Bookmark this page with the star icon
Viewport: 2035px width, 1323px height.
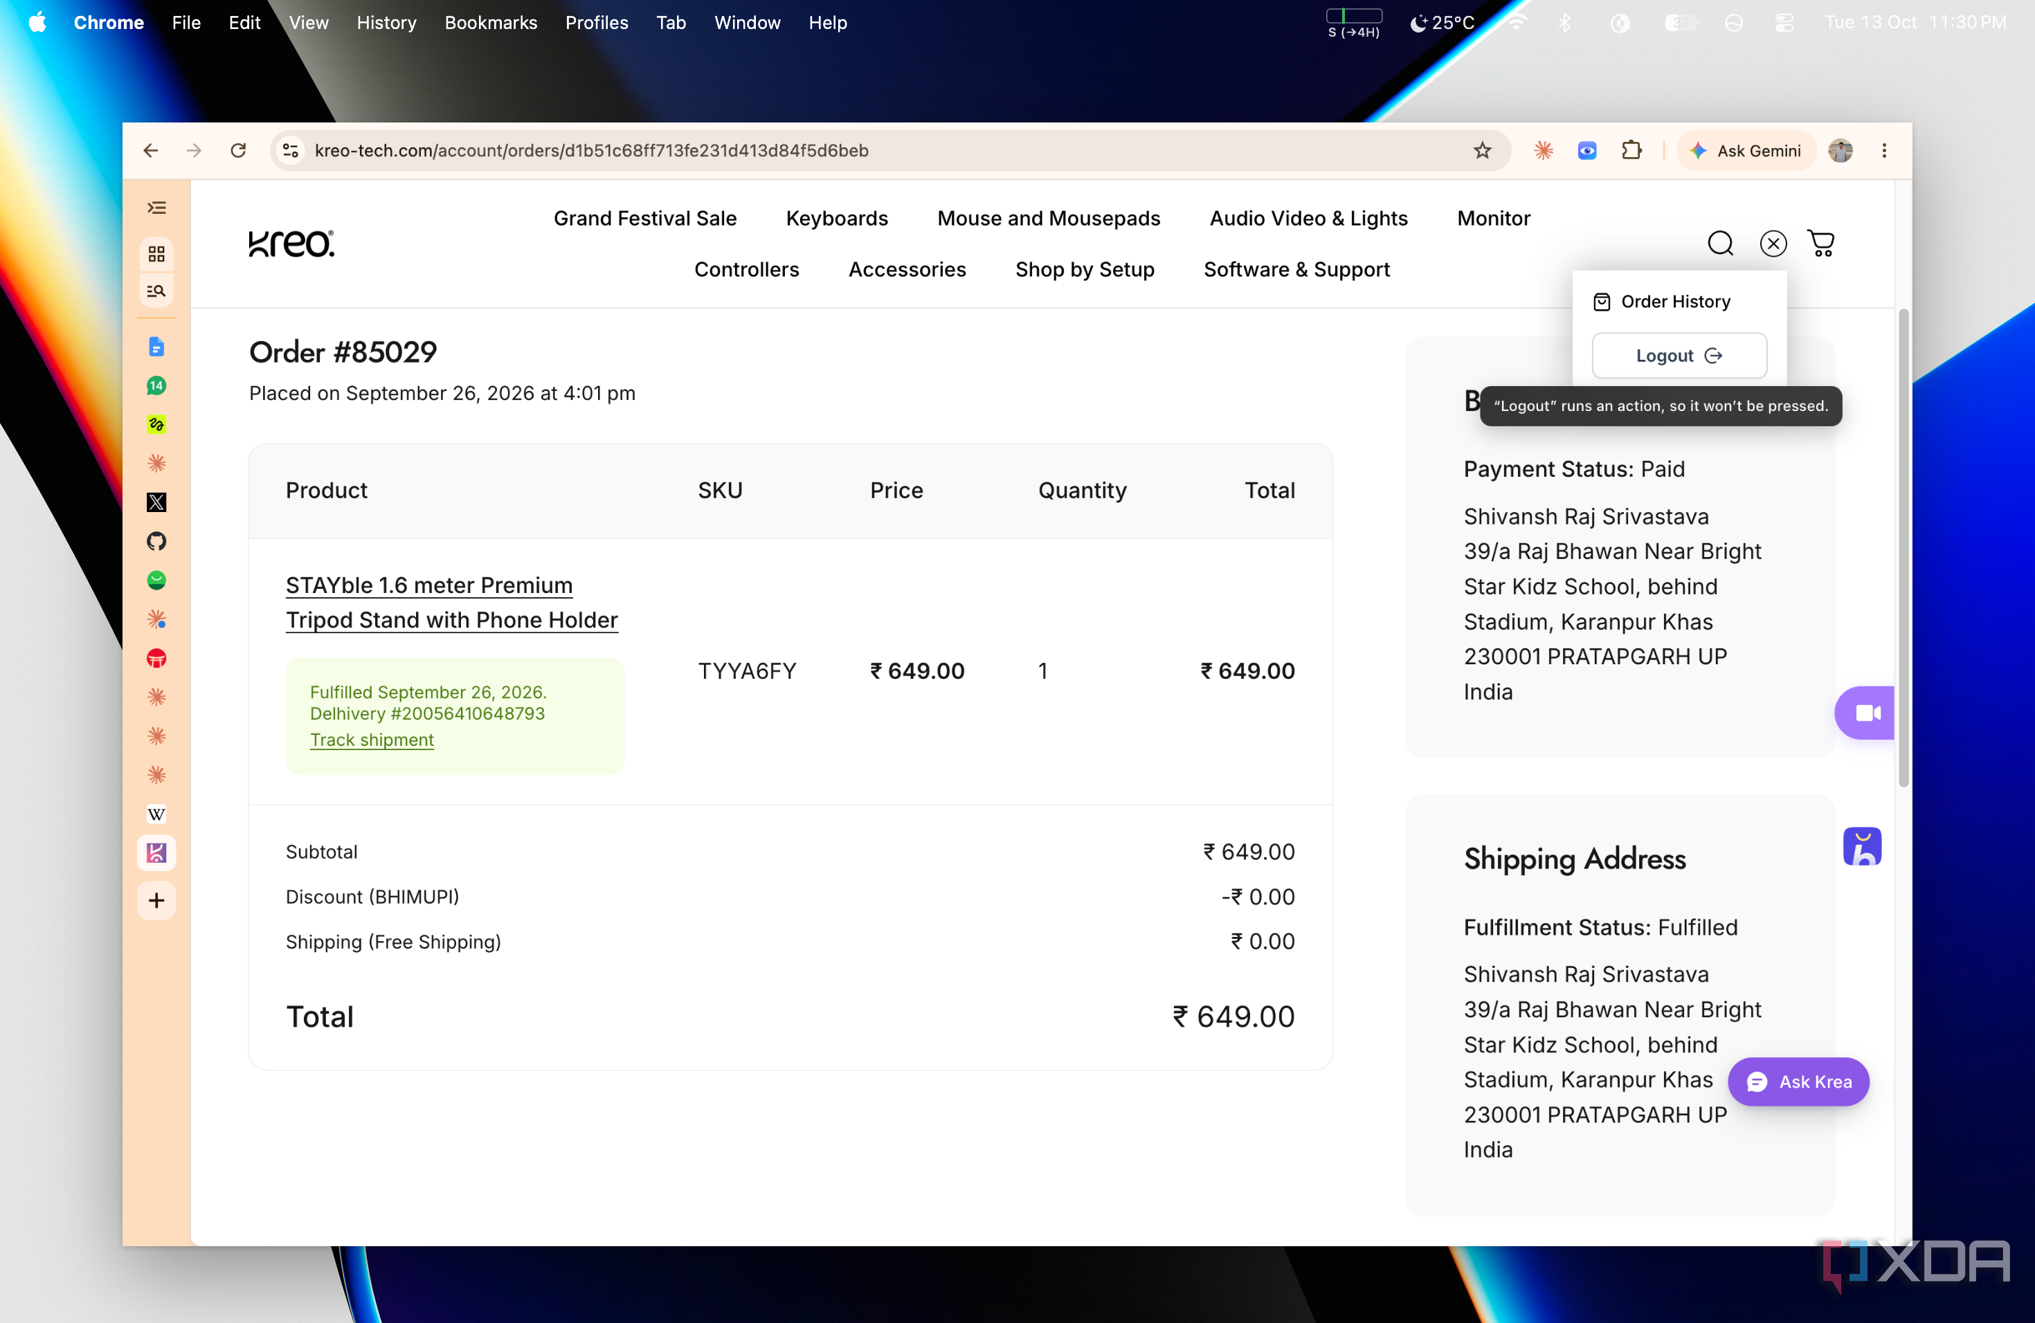1483,150
